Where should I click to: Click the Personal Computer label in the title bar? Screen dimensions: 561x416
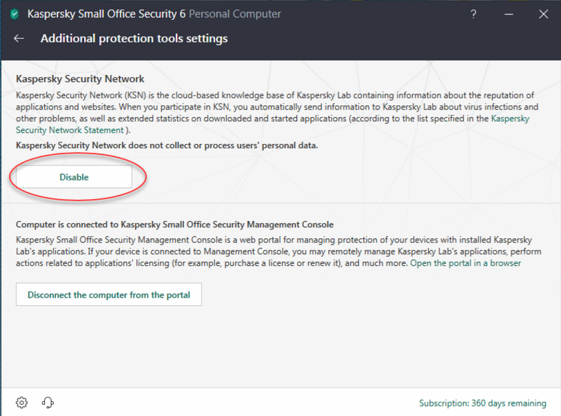click(x=235, y=14)
